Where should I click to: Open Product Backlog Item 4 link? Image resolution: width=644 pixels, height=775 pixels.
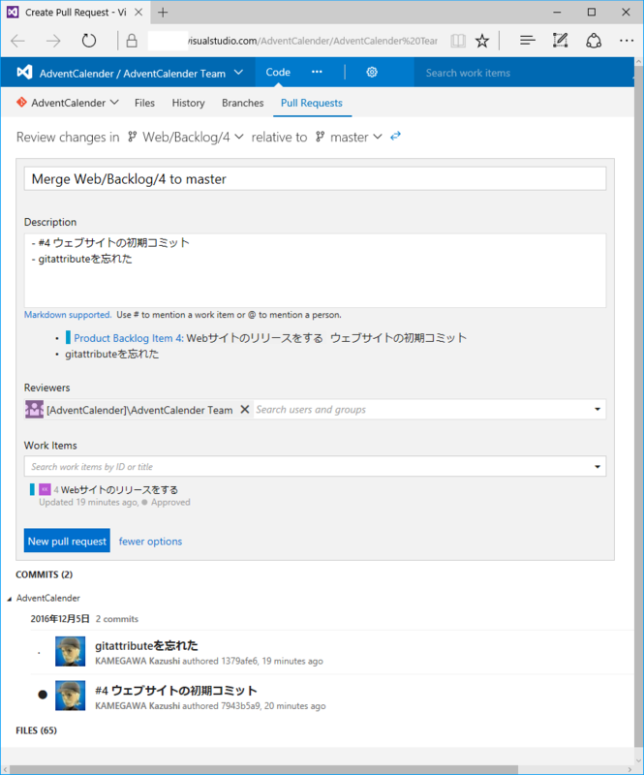[129, 338]
